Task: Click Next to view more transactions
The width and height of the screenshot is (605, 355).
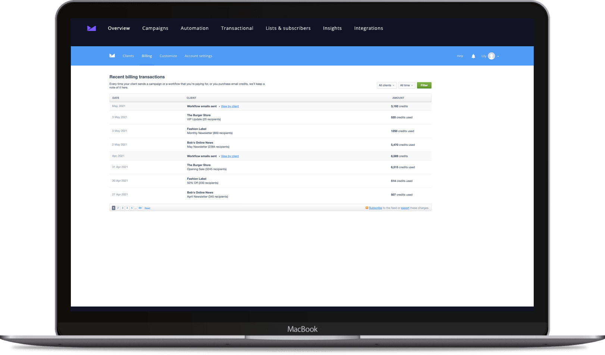Action: click(x=147, y=208)
